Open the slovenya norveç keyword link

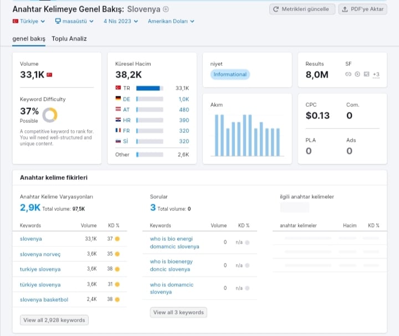click(x=40, y=254)
